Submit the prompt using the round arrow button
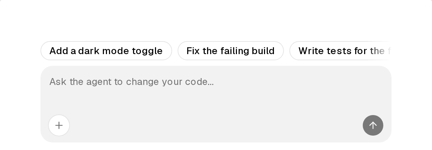This screenshot has width=432, height=150. click(373, 125)
